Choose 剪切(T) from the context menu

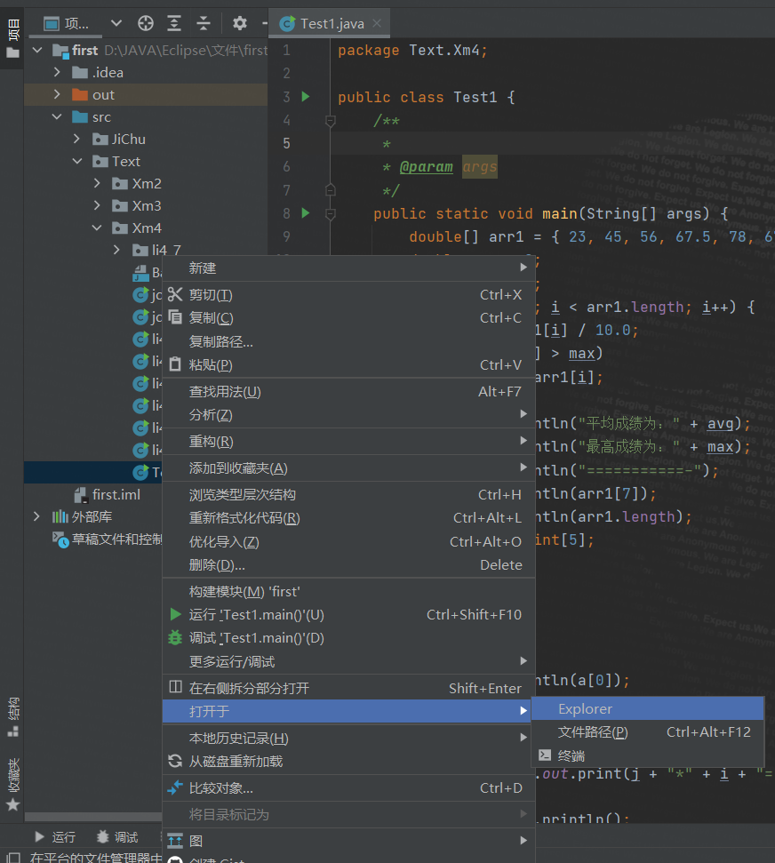pyautogui.click(x=348, y=294)
